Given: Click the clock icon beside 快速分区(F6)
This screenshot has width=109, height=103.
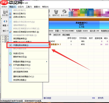Looking at the screenshot, I should tap(10, 54).
